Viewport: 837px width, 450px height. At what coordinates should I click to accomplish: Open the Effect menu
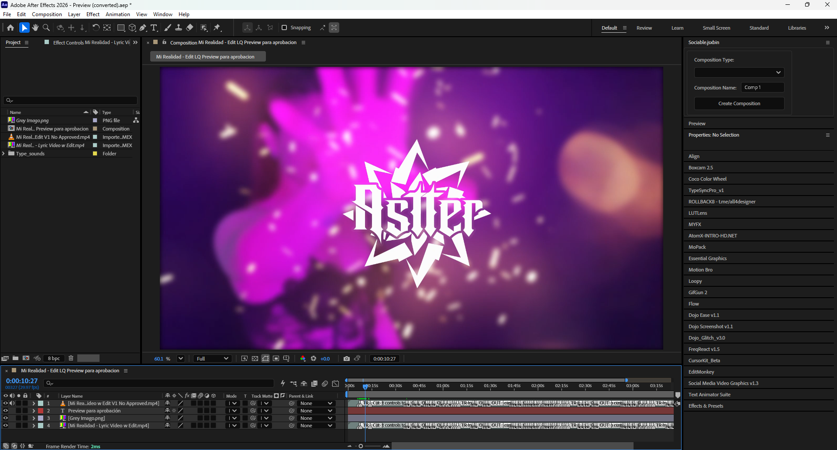click(93, 14)
